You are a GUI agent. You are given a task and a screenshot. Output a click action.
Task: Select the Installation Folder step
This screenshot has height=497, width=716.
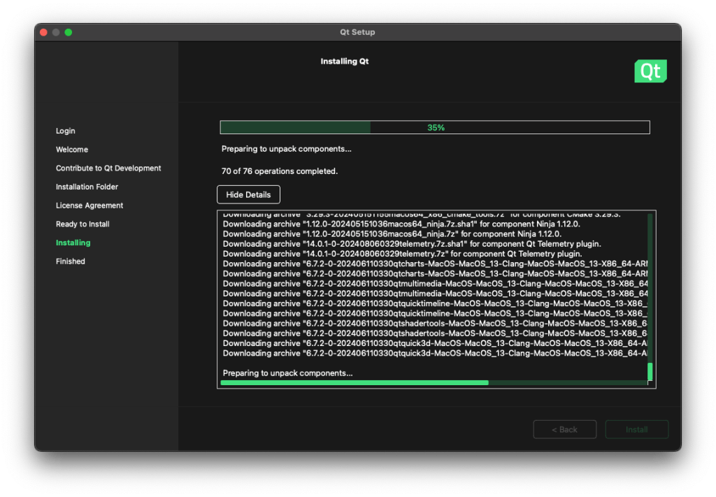pos(87,187)
